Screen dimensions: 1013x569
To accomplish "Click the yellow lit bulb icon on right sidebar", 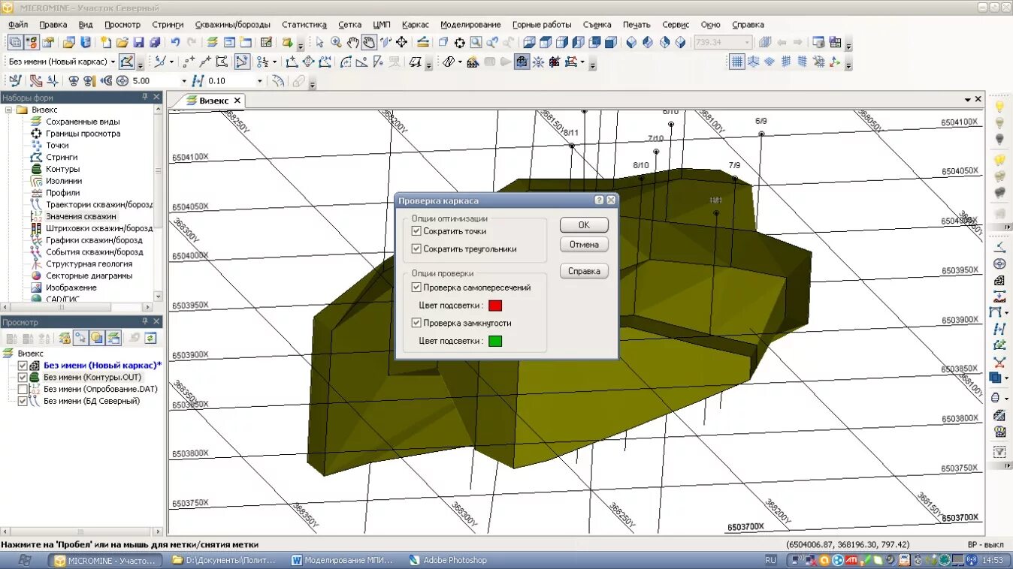I will coord(999,159).
